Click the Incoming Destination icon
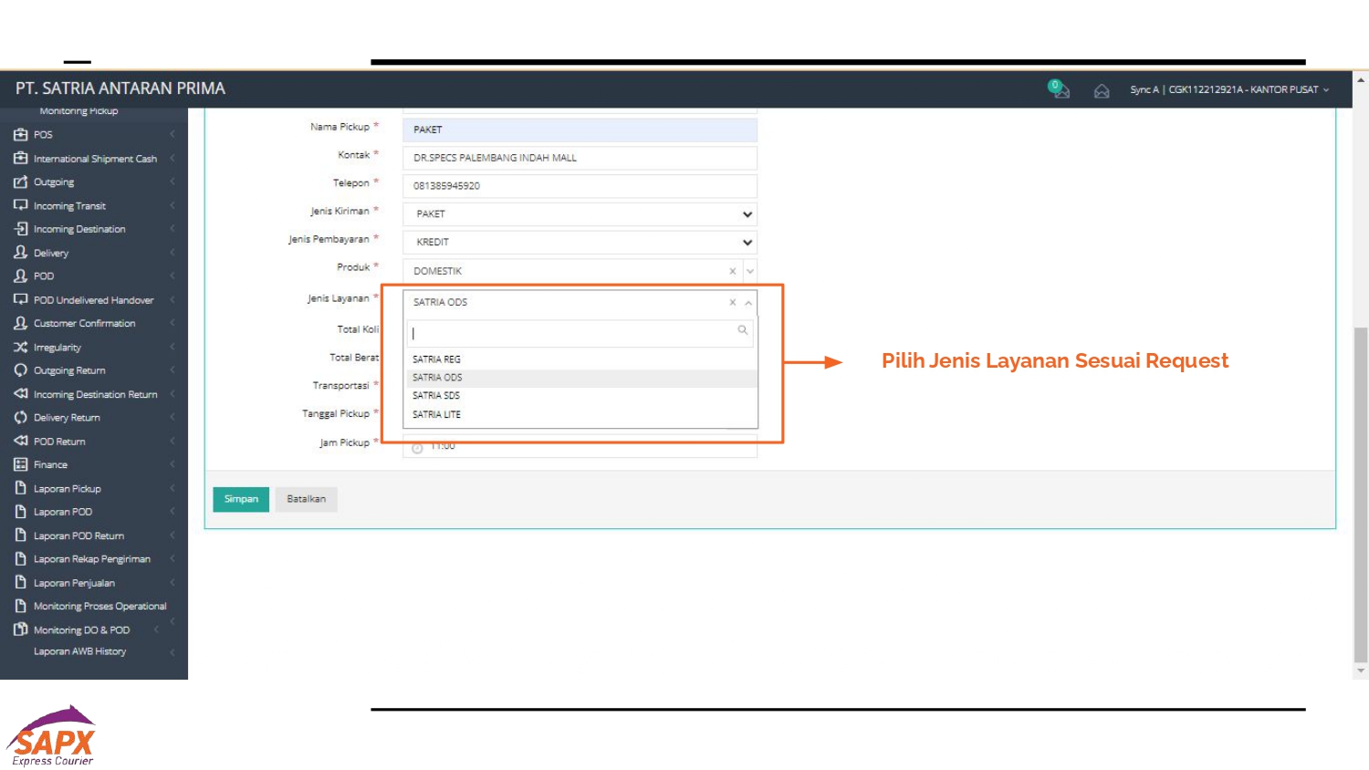Viewport: 1369px width, 770px height. [20, 229]
